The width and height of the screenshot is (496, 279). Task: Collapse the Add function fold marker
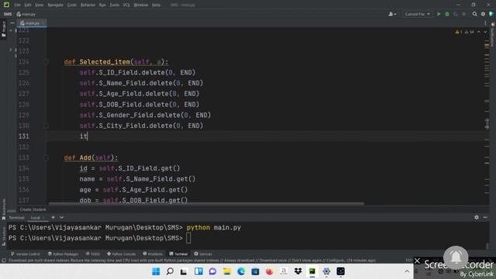pos(46,157)
